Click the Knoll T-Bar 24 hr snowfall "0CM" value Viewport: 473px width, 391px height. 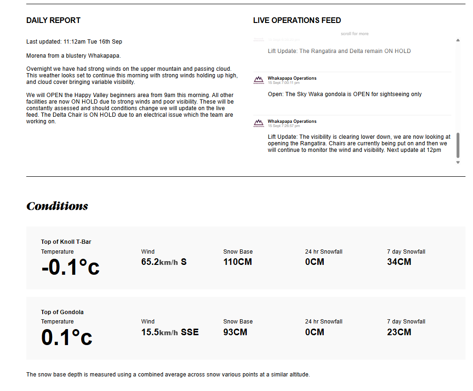[x=314, y=262]
